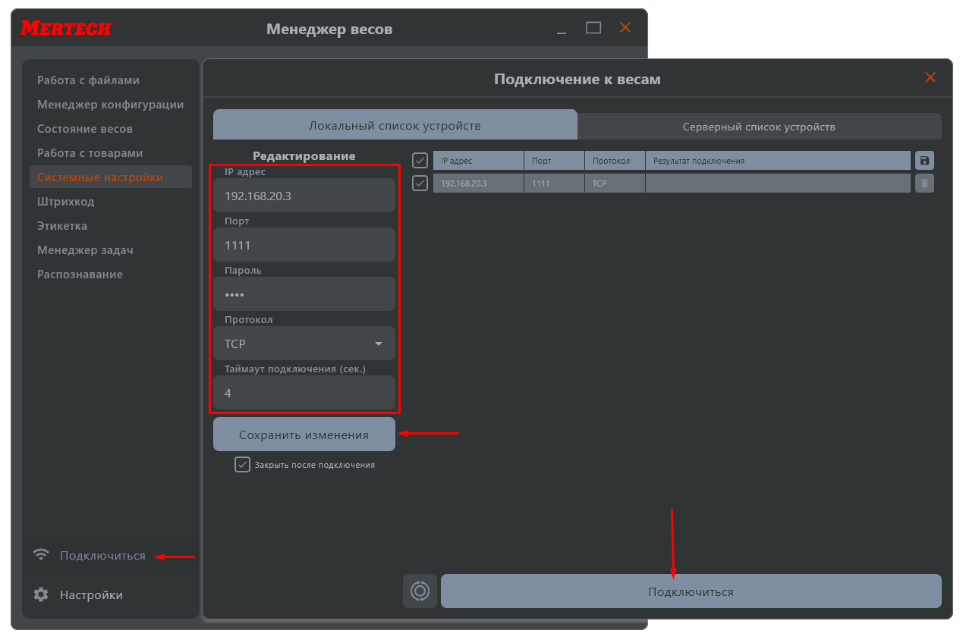Toggle Закрыть после подключения checkbox

click(x=242, y=465)
